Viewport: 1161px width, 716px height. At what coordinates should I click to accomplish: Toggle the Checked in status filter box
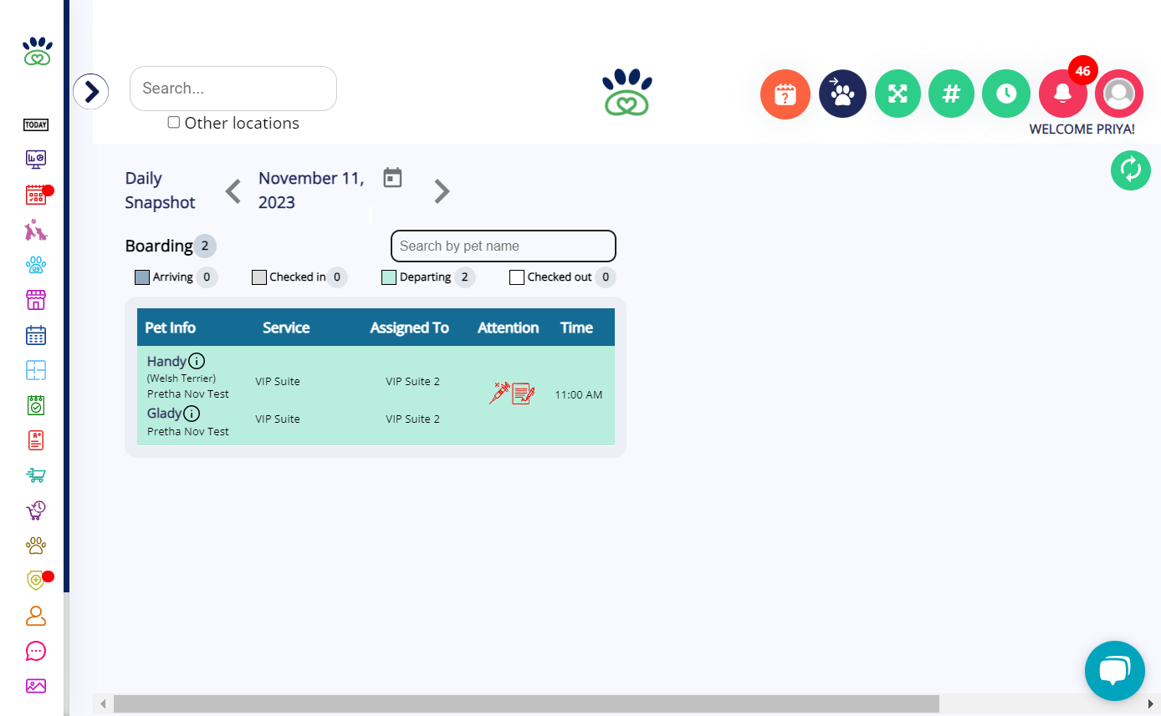259,277
